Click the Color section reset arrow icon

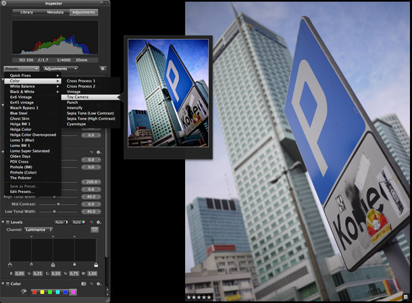[92, 284]
